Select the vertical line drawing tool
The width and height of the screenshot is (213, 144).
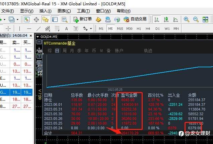point(19,29)
